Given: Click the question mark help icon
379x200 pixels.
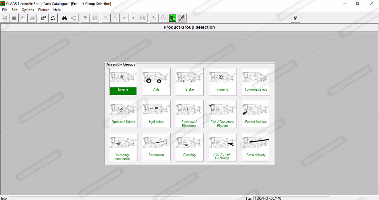Looking at the screenshot, I should 295,18.
